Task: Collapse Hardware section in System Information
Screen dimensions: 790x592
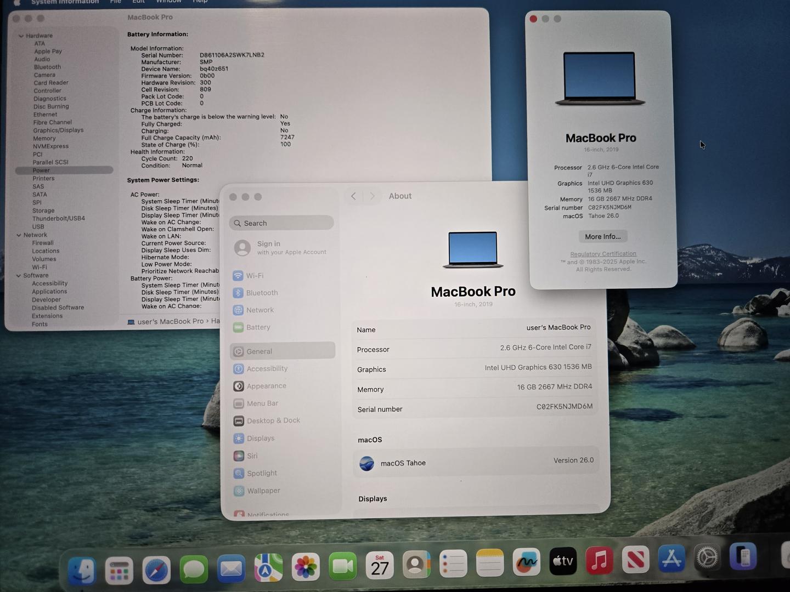Action: (x=21, y=36)
